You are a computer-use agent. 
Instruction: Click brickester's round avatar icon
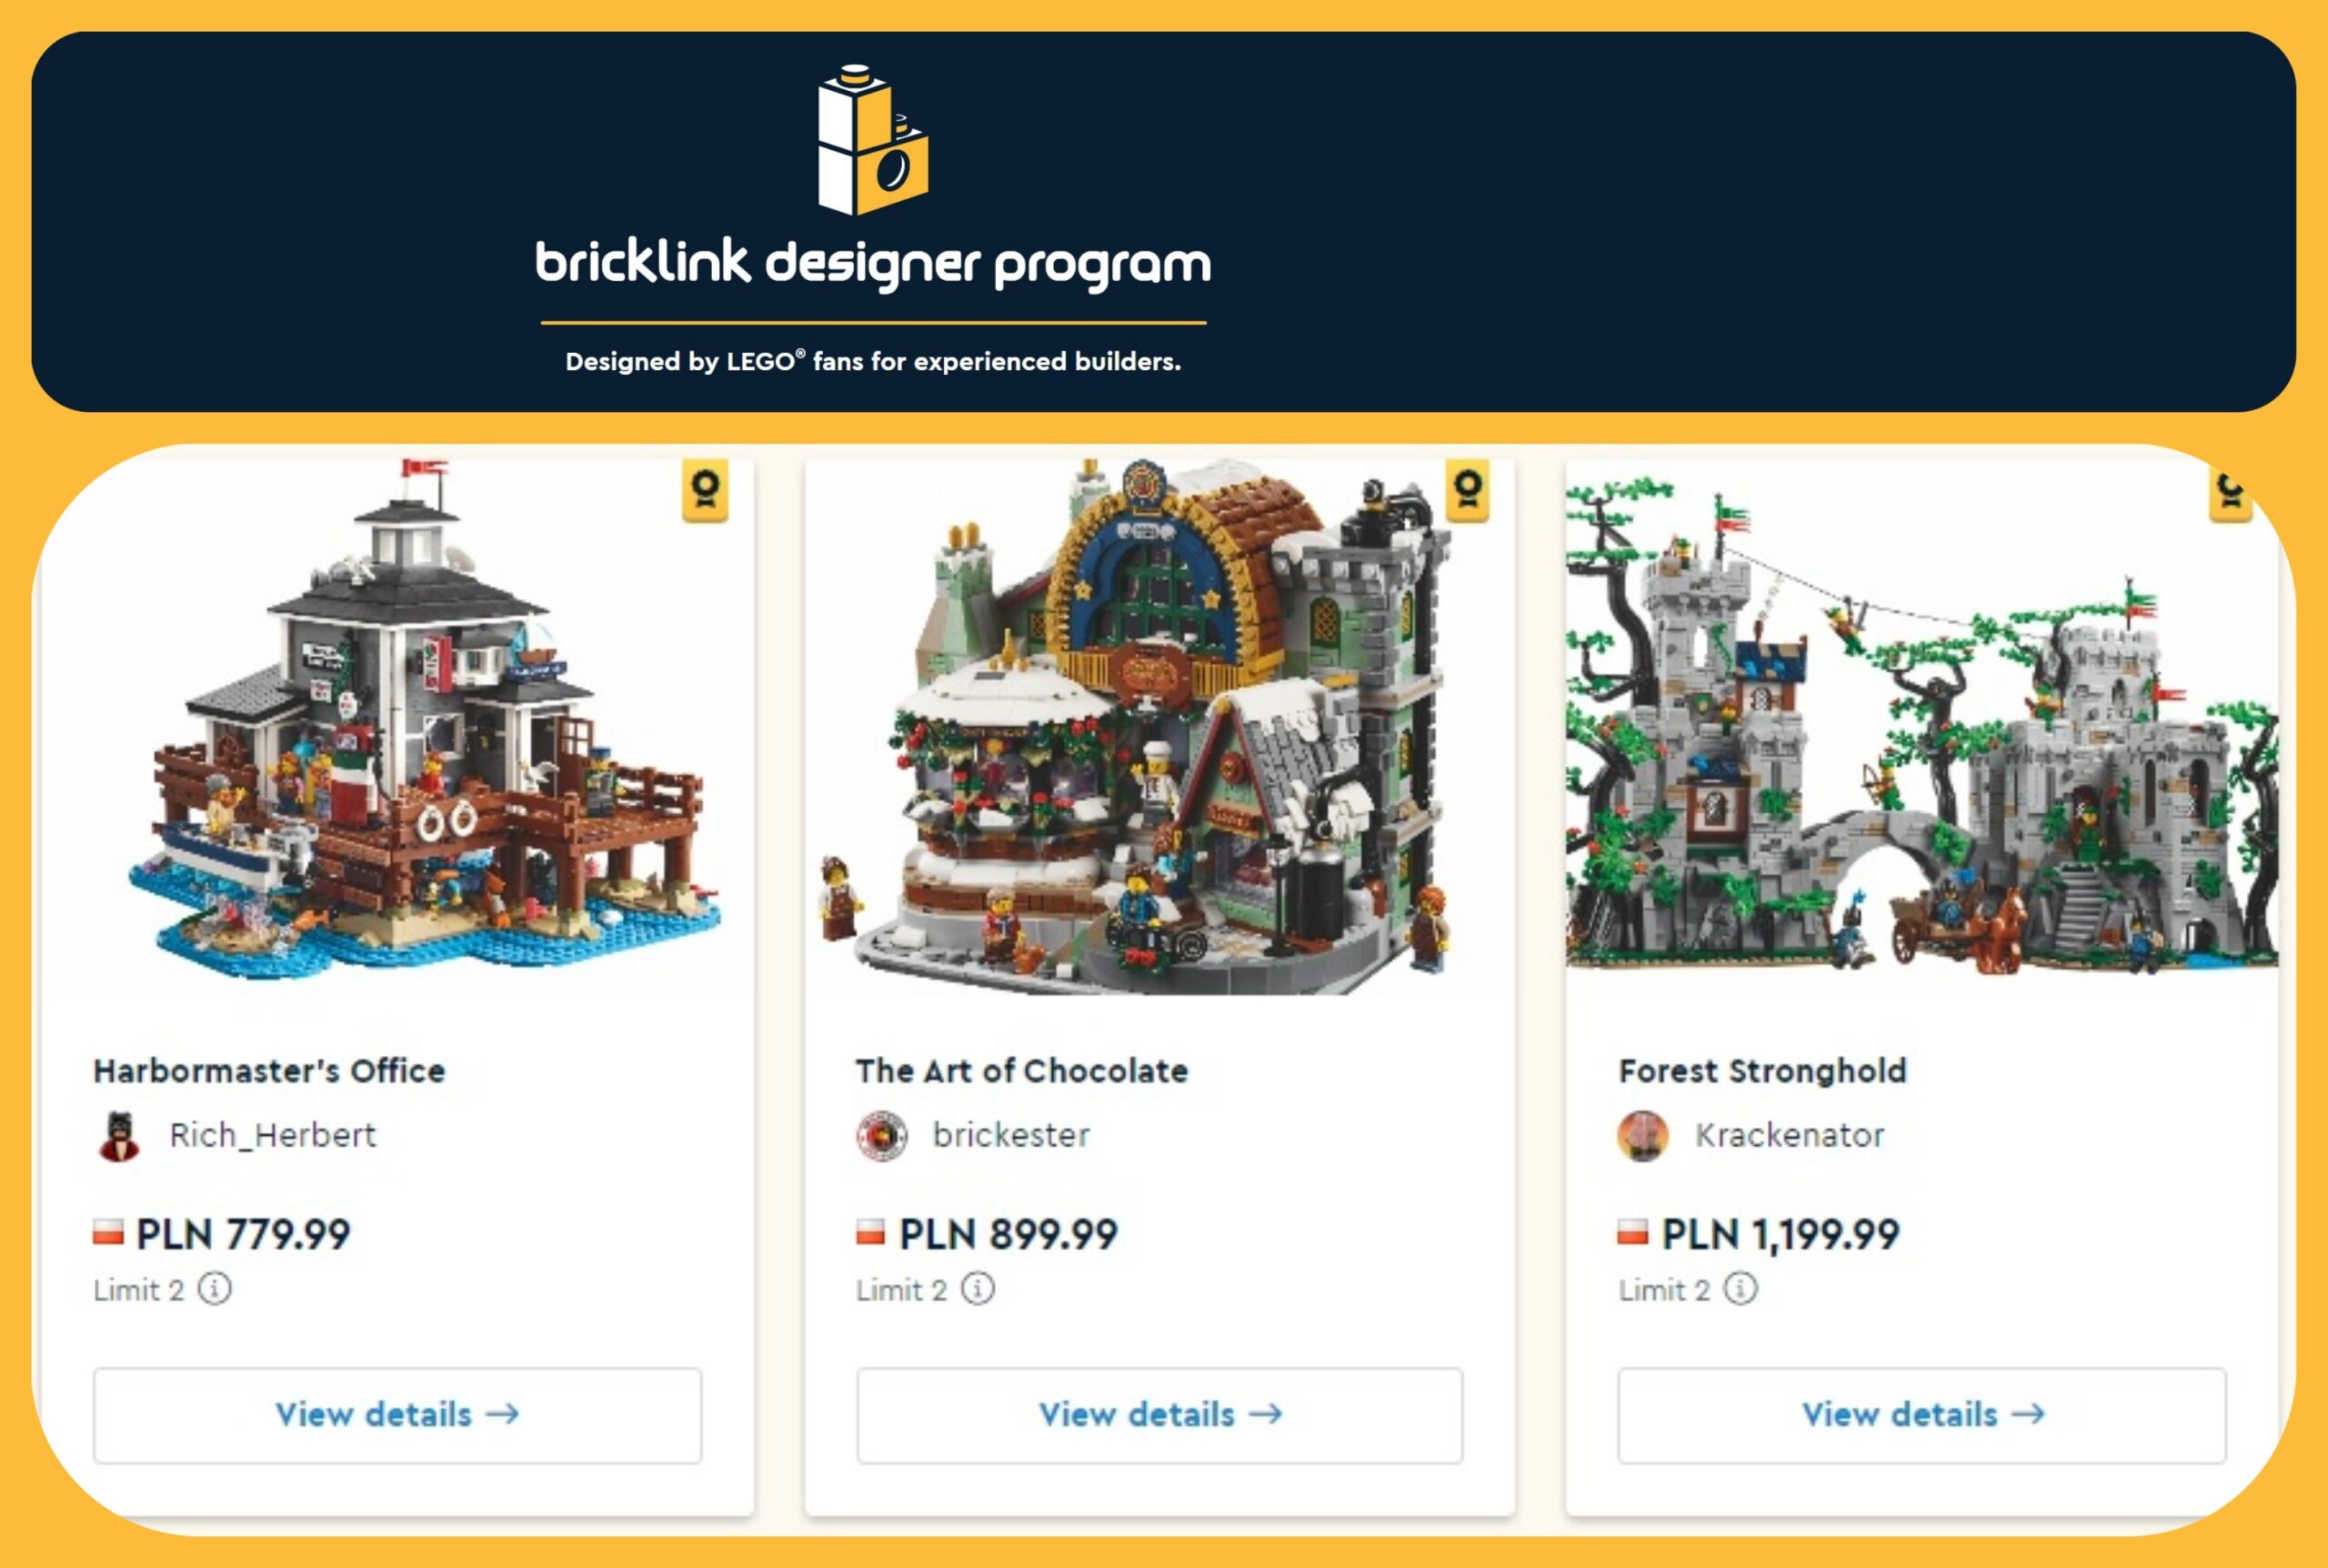881,1136
